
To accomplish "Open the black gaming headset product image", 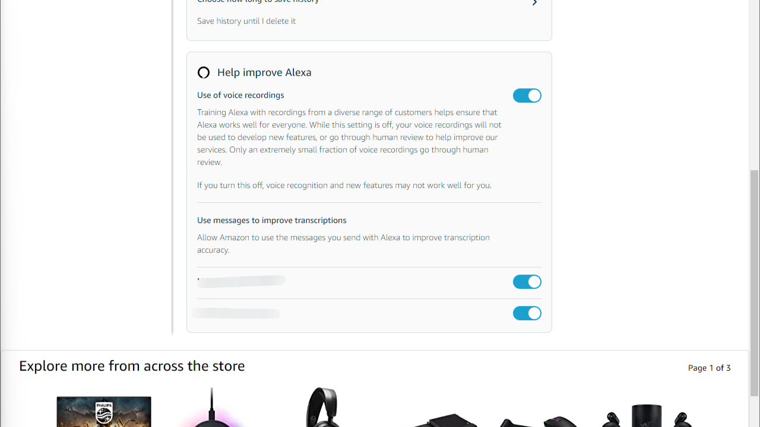I will click(x=322, y=408).
